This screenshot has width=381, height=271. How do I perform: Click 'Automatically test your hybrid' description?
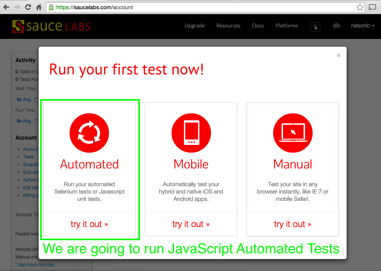(x=191, y=192)
